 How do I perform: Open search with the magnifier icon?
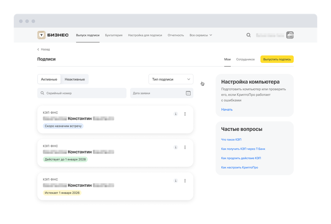point(249,35)
